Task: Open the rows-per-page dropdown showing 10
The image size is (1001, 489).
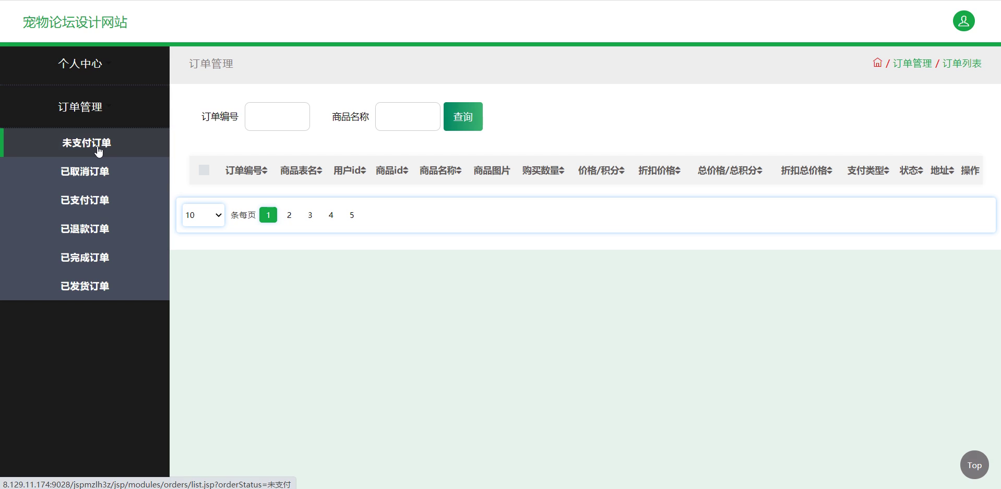Action: [204, 215]
